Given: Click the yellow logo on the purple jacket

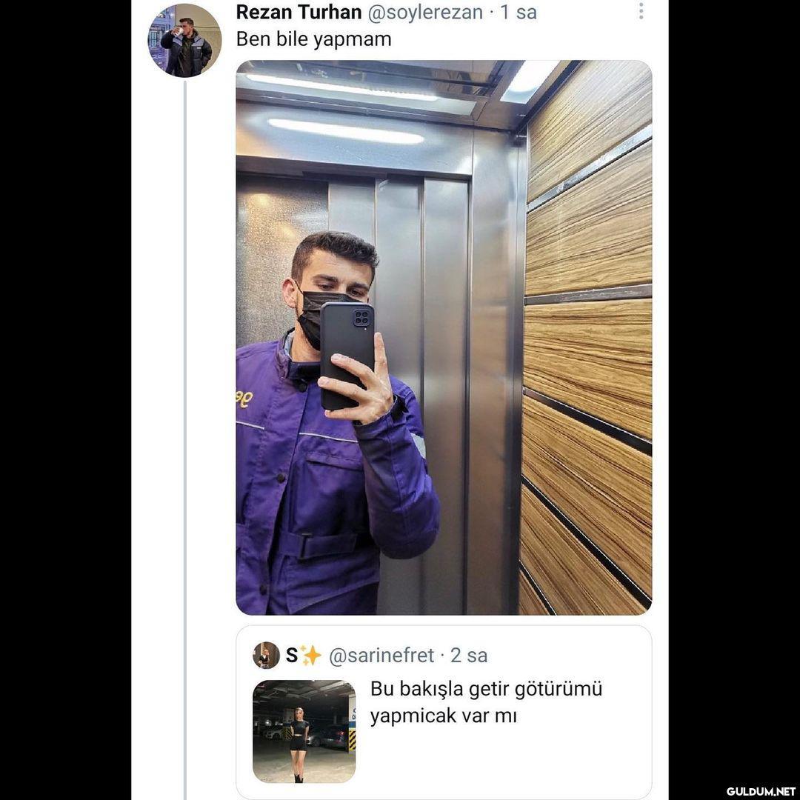Looking at the screenshot, I should tap(244, 399).
